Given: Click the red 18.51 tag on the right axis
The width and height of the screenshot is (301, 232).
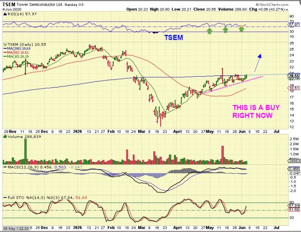Looking at the screenshot, I should [x=294, y=88].
